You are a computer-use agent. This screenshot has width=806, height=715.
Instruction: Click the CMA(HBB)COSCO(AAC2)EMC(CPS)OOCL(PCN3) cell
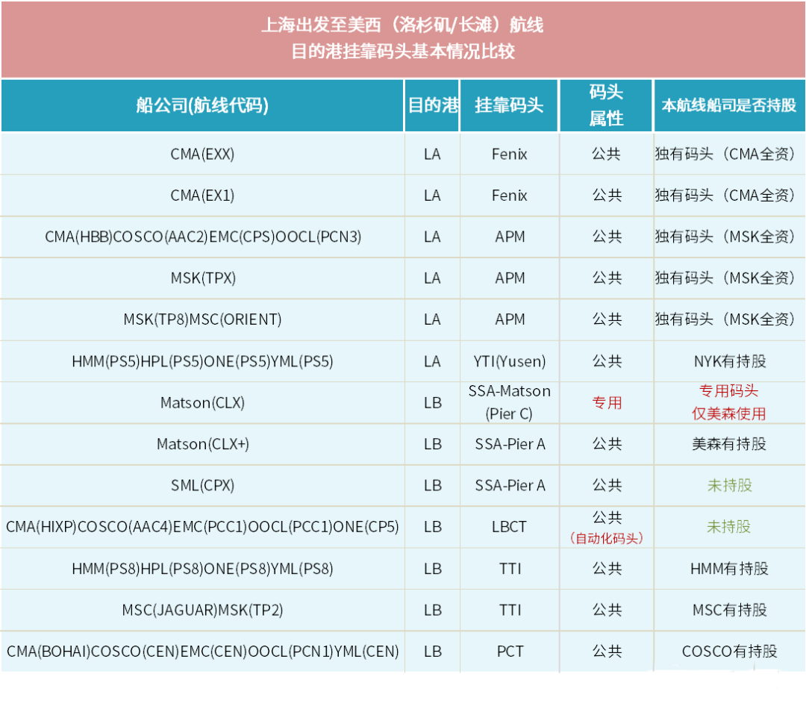(203, 237)
